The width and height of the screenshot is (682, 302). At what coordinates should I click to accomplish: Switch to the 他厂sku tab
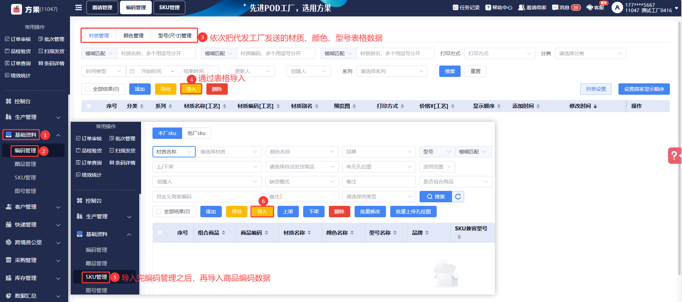[196, 133]
